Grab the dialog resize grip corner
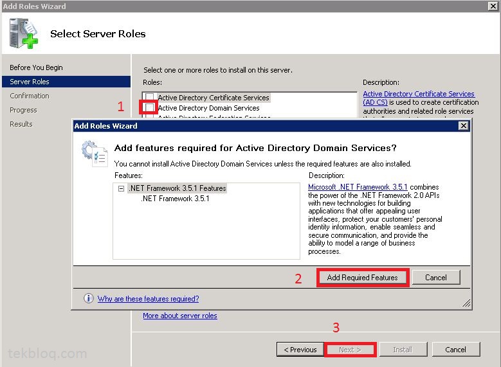 click(466, 303)
